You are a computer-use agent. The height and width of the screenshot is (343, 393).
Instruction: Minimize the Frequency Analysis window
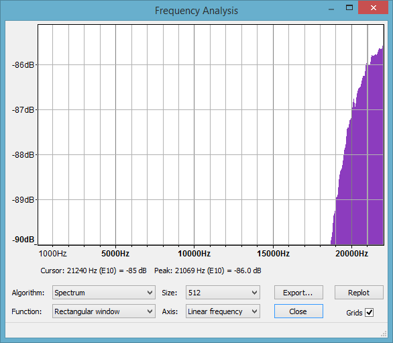[331, 9]
